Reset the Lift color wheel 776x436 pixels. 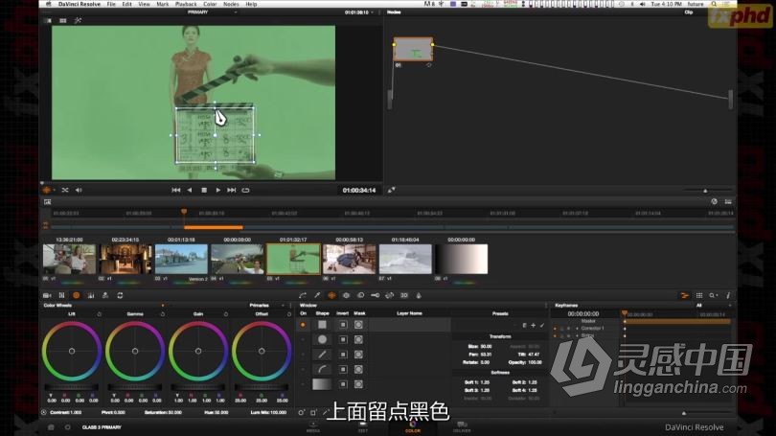pos(99,314)
